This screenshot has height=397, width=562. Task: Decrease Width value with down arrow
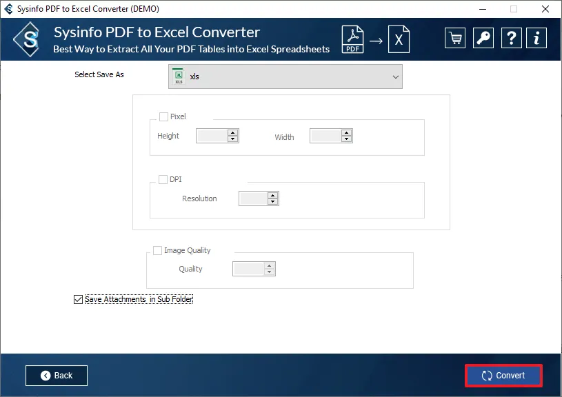point(347,139)
